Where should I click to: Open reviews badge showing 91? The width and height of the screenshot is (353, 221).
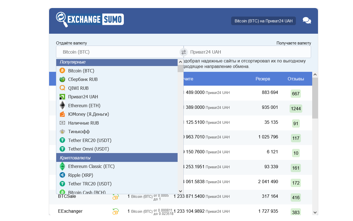pos(296,123)
